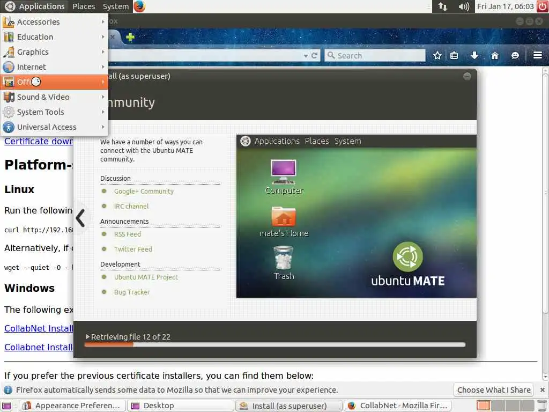Bookmark this page with star icon

click(437, 55)
